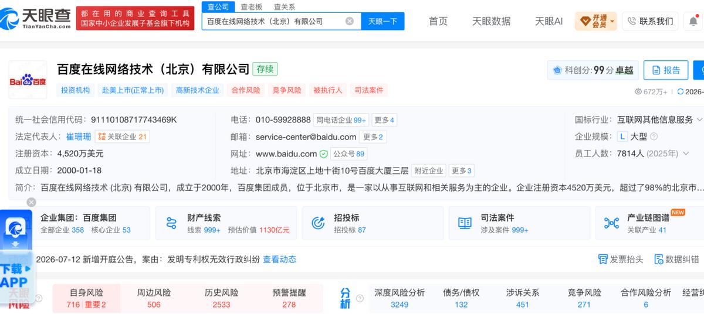Open the 报告 button
704x314 pixels.
(x=666, y=70)
